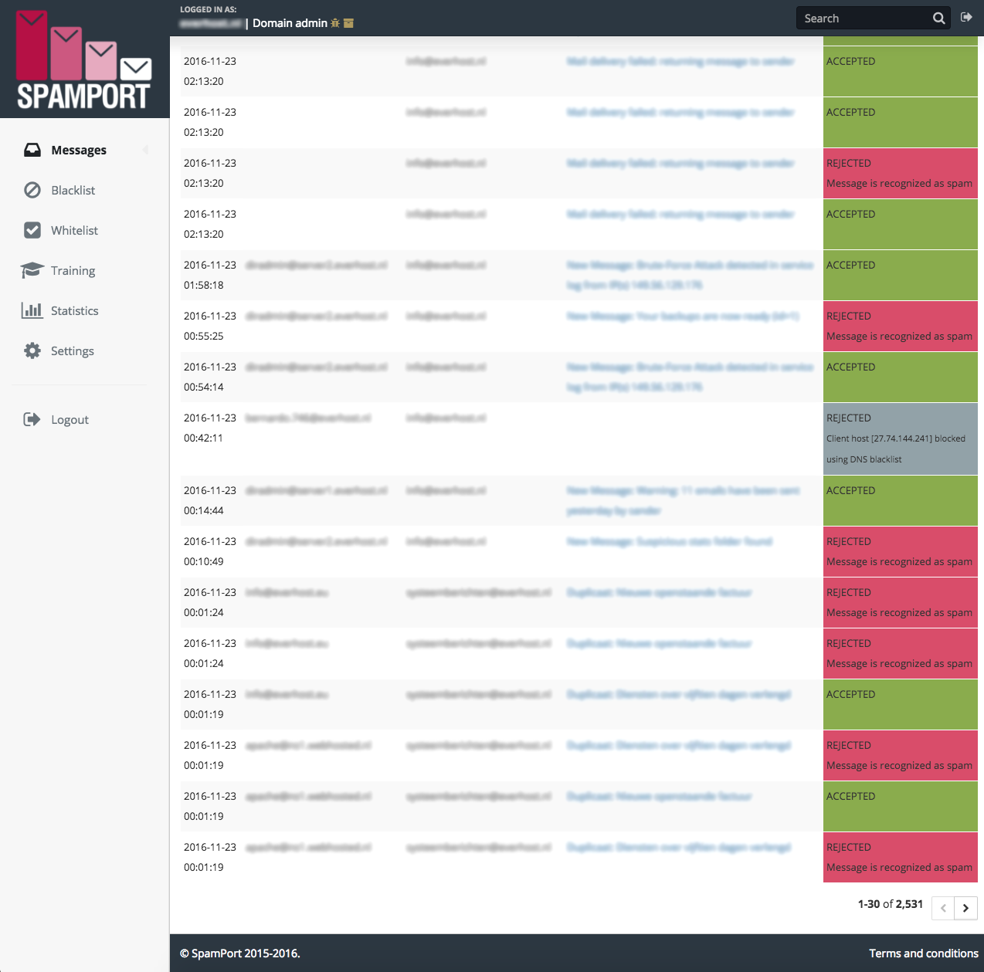Click the search magnifier icon

[938, 19]
